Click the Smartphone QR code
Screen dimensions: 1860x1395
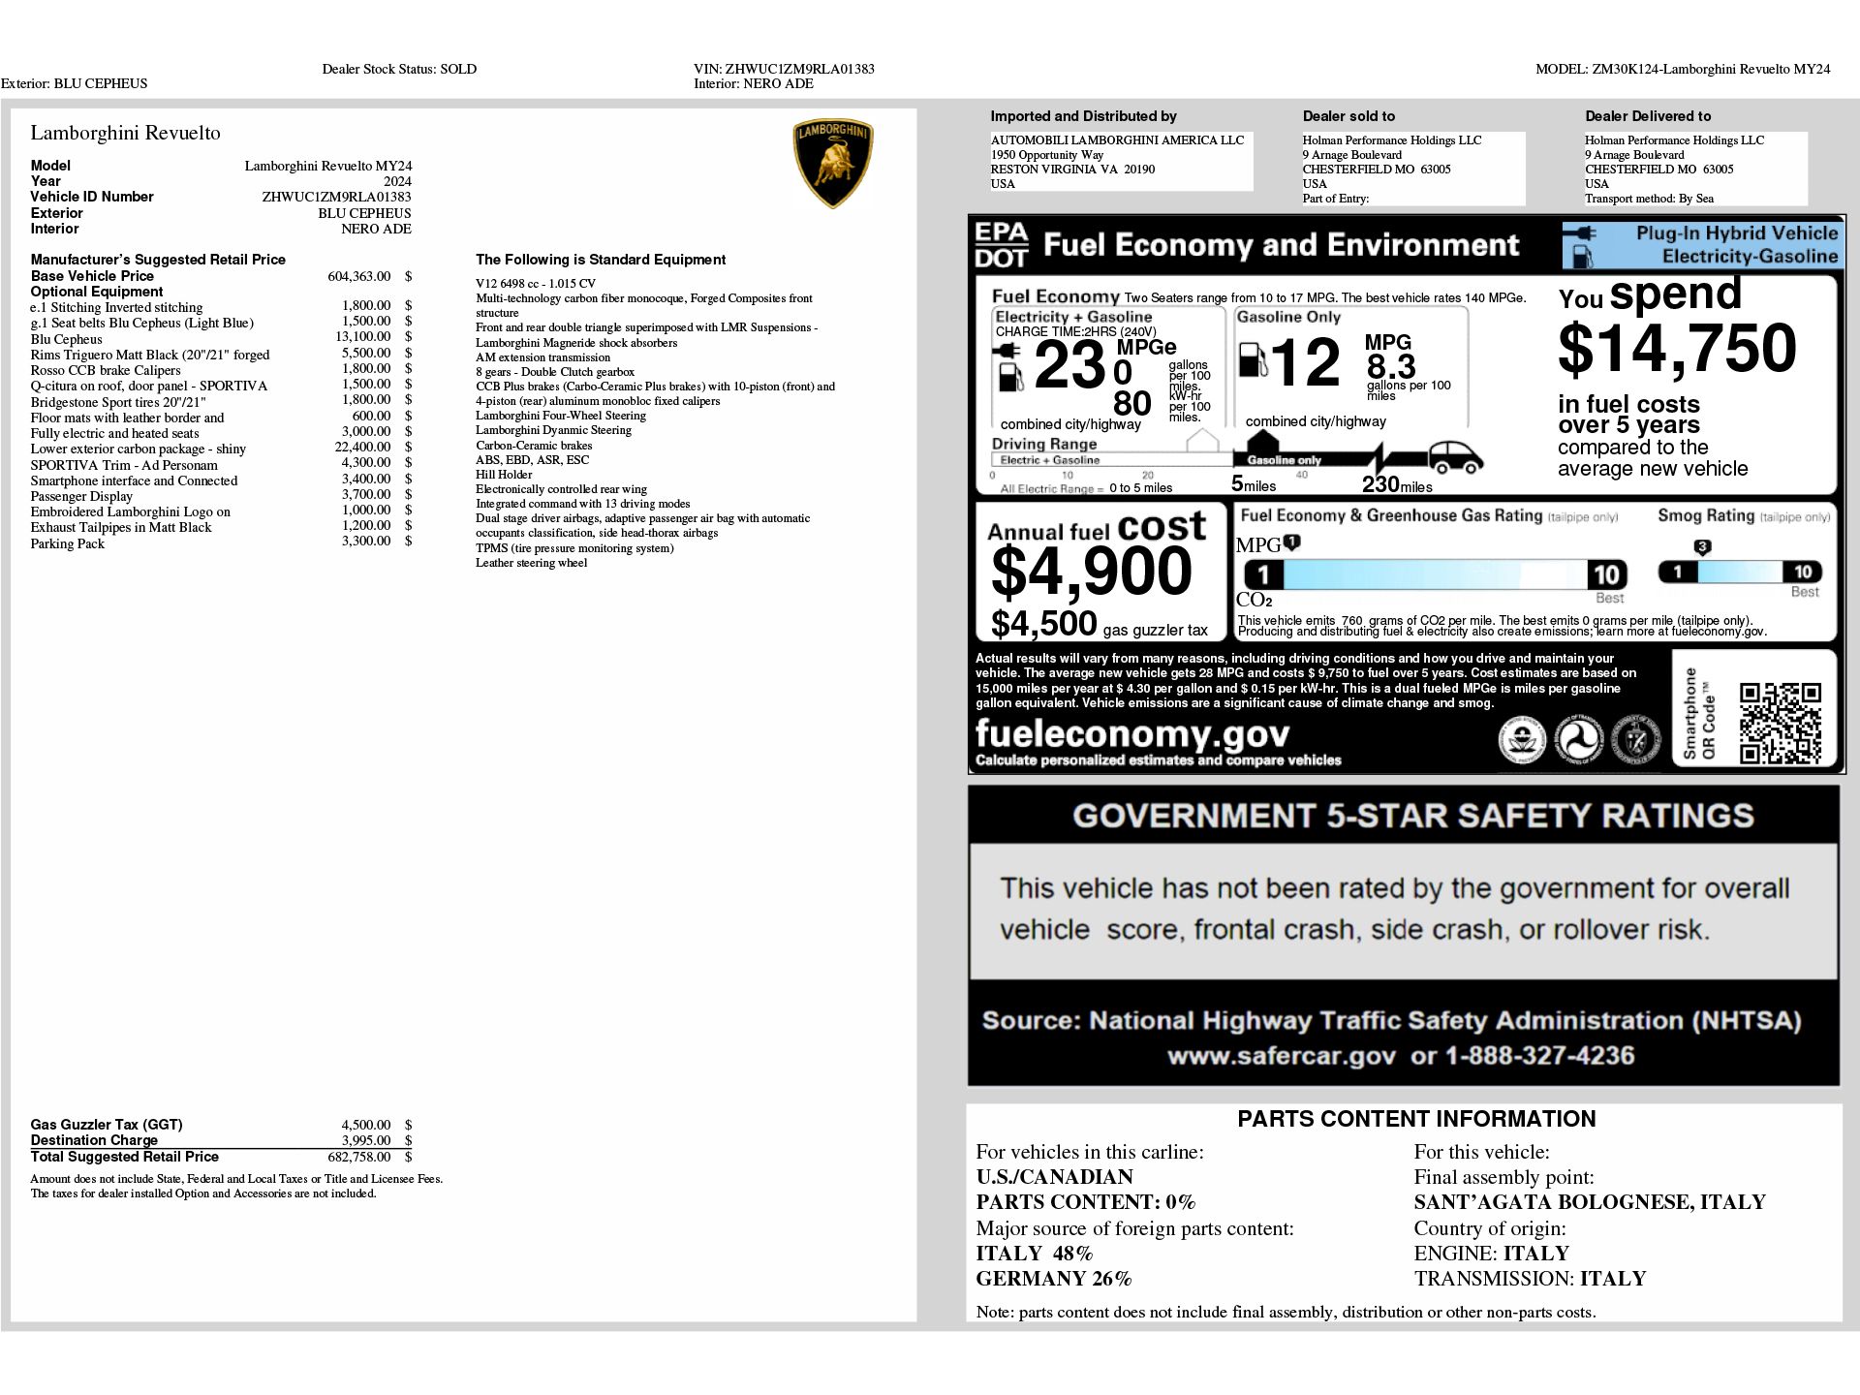[1779, 722]
